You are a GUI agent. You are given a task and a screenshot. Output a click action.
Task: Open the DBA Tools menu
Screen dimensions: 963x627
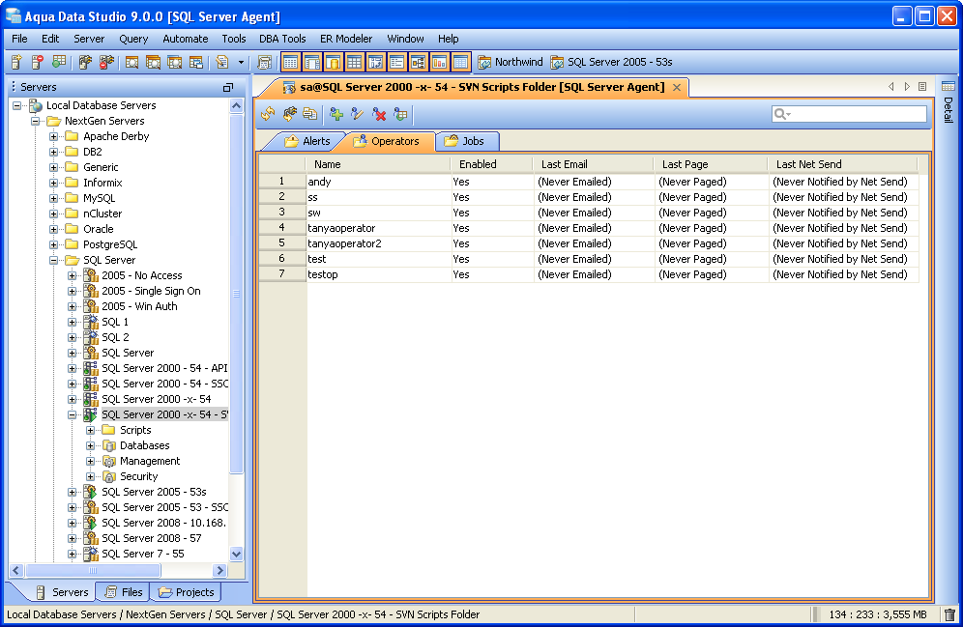click(282, 39)
